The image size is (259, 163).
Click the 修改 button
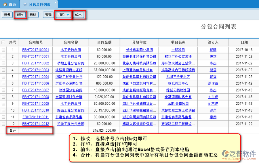coord(20,15)
